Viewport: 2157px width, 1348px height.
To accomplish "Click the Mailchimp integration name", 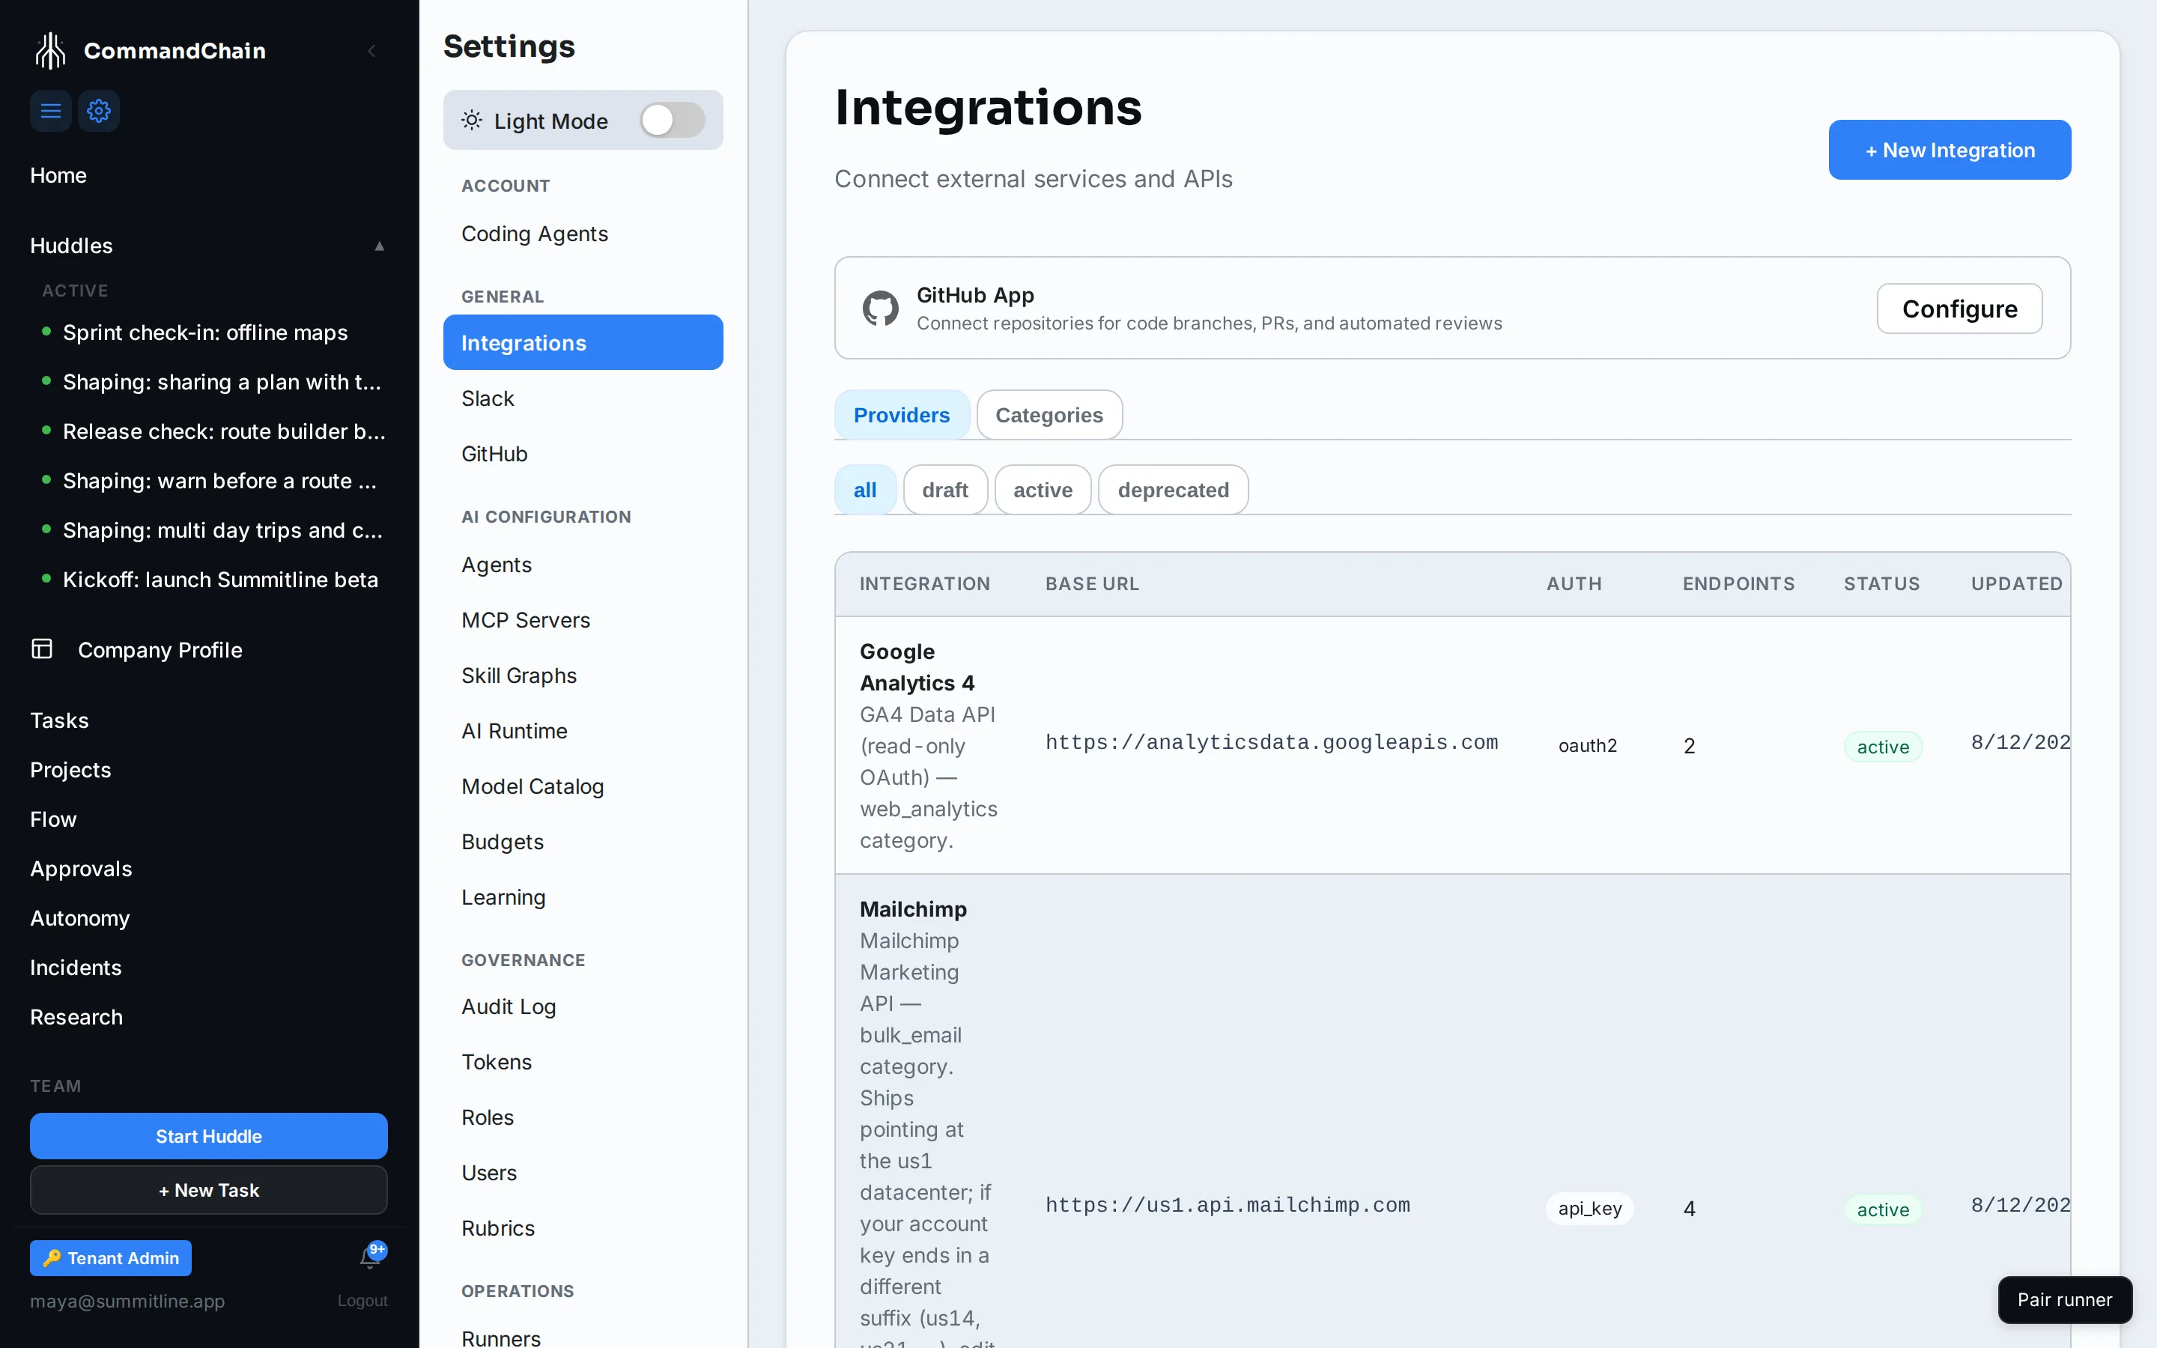I will (x=913, y=909).
